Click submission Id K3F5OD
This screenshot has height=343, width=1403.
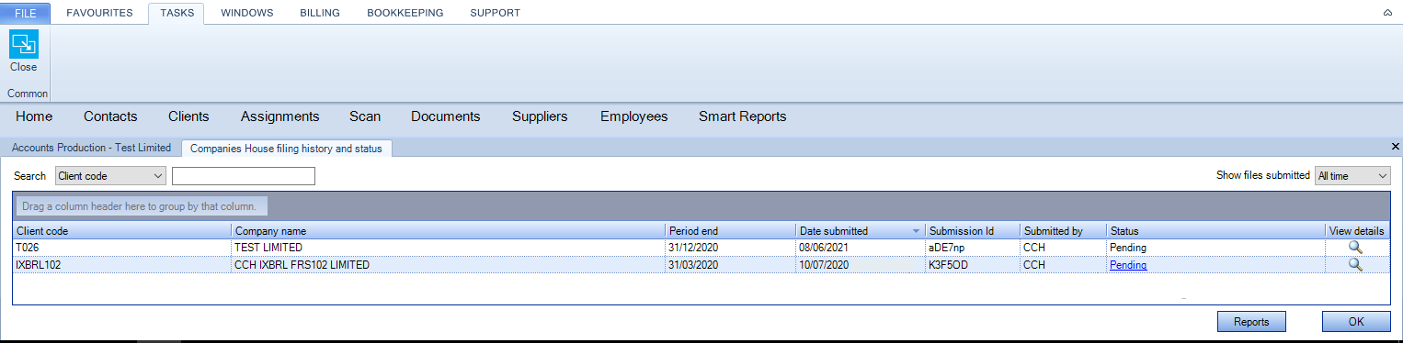pyautogui.click(x=973, y=265)
